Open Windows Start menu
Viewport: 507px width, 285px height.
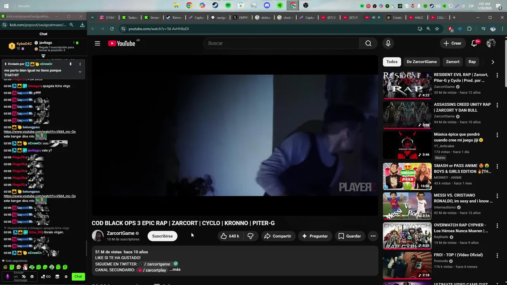pyautogui.click(x=7, y=6)
